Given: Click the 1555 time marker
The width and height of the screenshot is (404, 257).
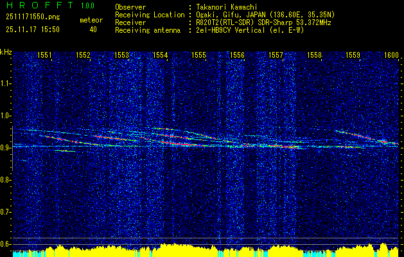Looking at the screenshot, I should pos(199,56).
